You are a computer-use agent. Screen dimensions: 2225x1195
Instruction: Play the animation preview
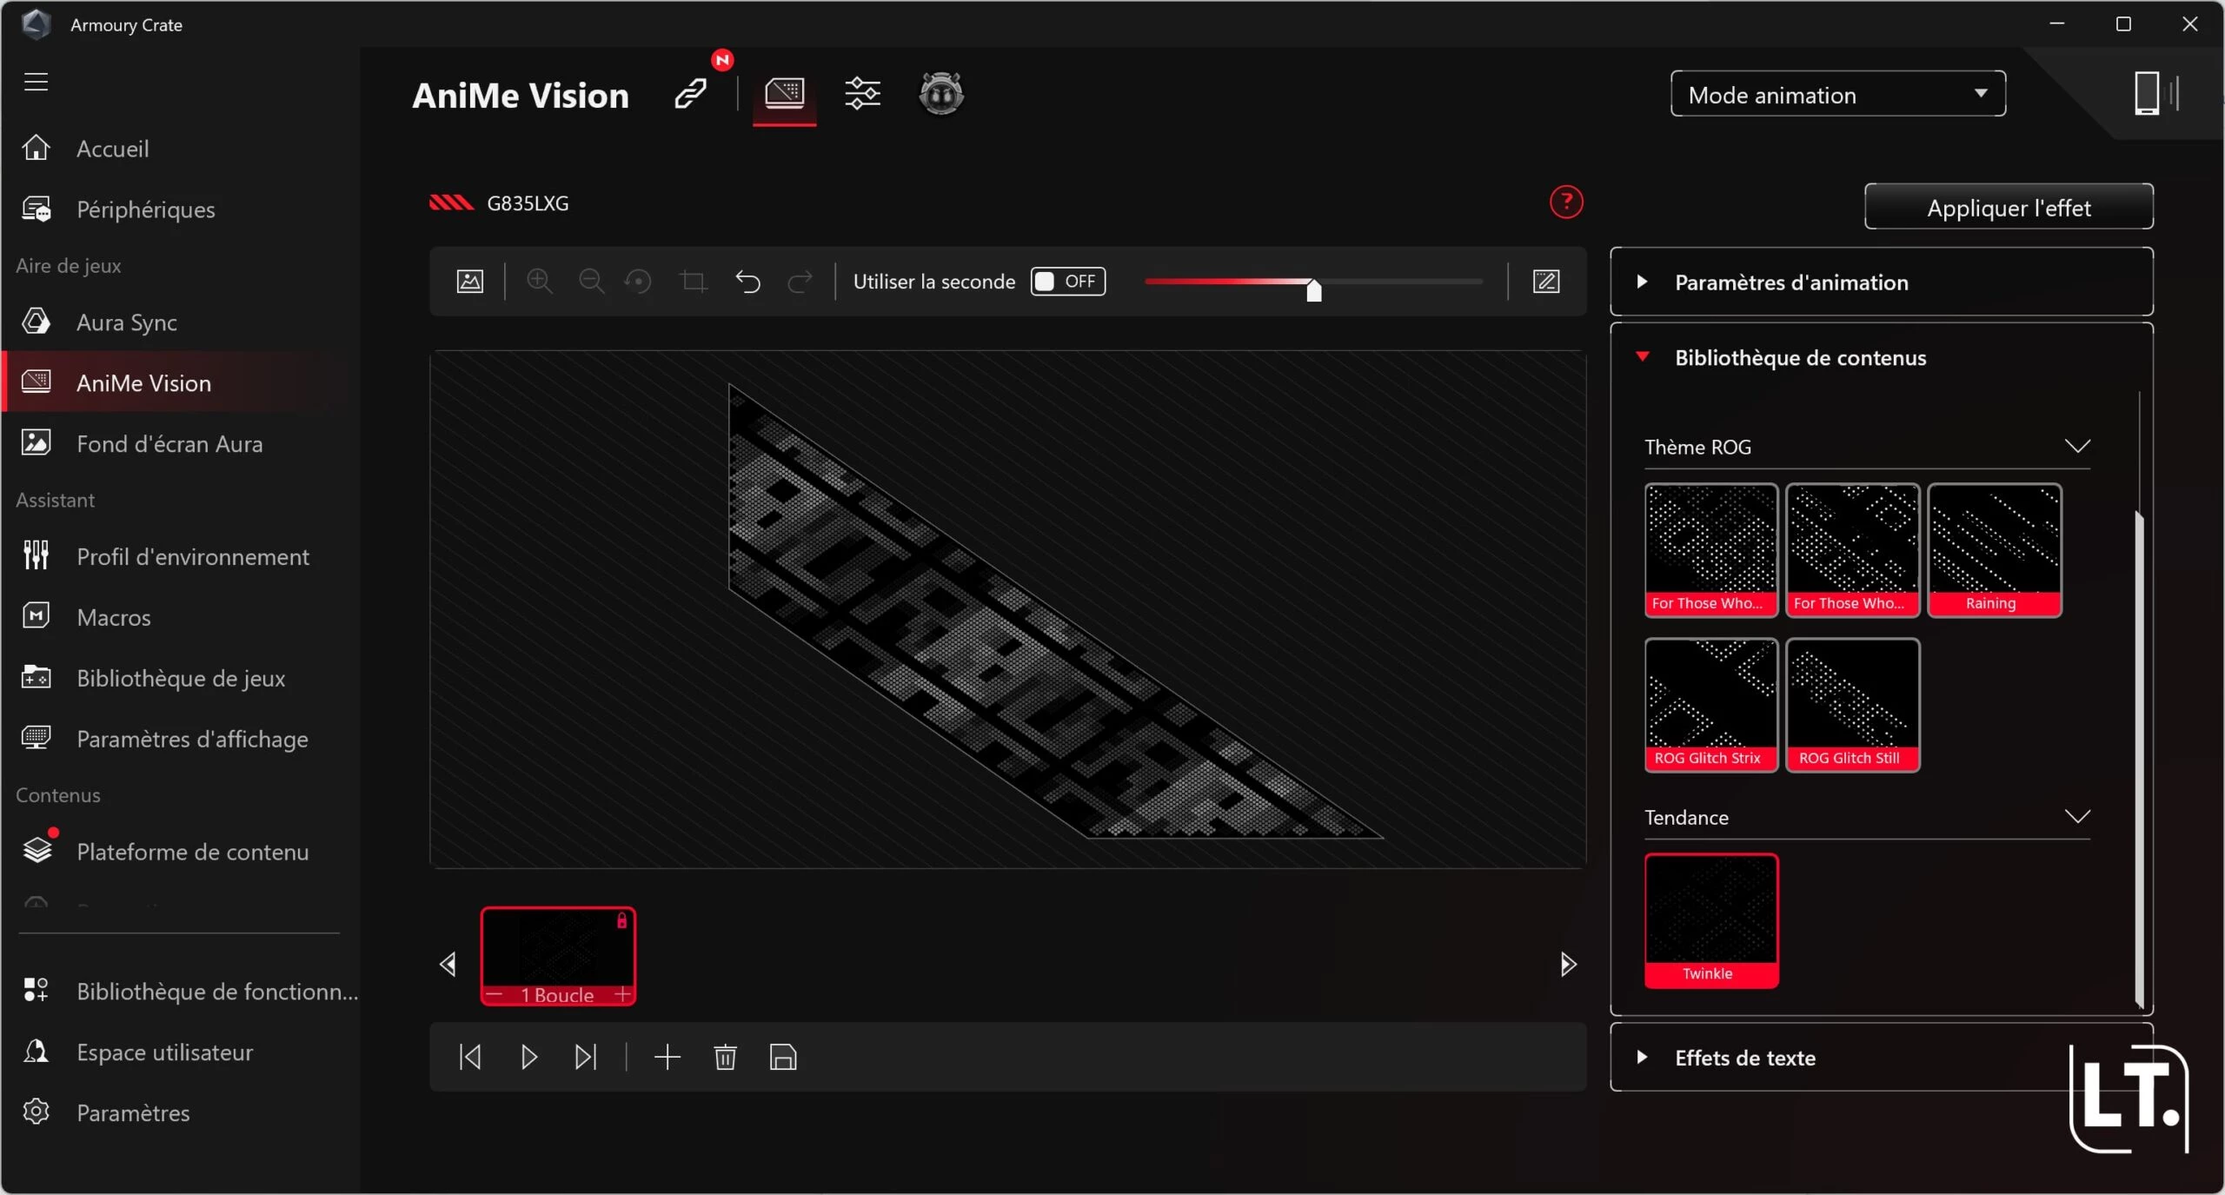coord(528,1057)
